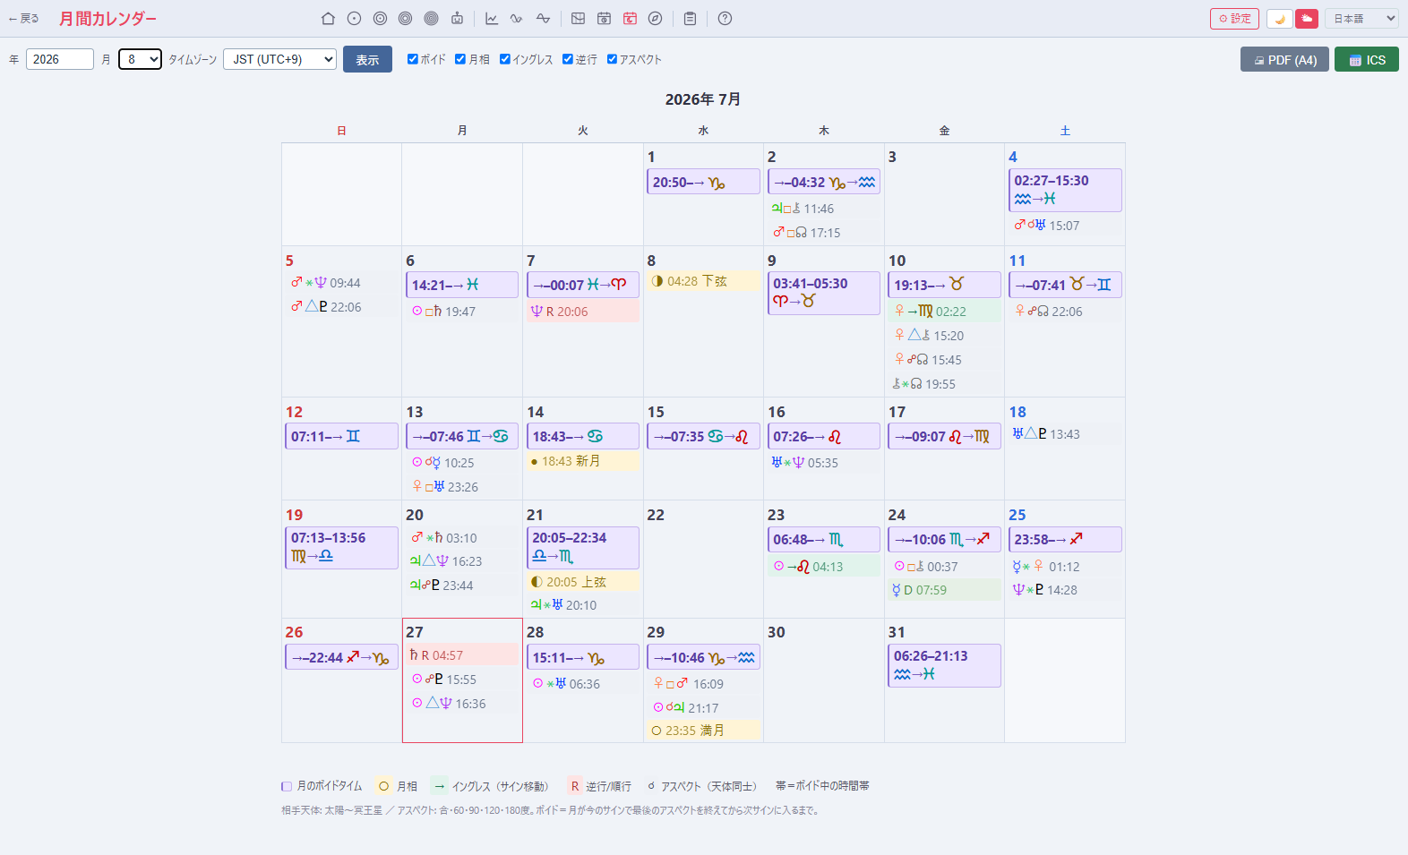Click the July 19 void 07:13–13:56
The image size is (1408, 855).
[x=341, y=547]
